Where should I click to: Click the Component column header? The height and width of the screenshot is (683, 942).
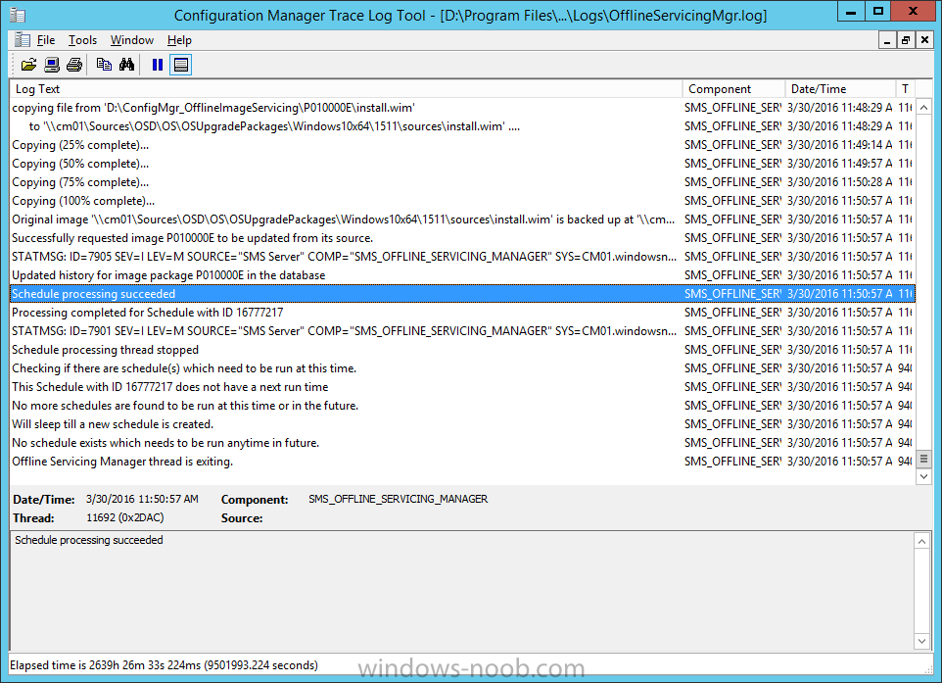[733, 89]
